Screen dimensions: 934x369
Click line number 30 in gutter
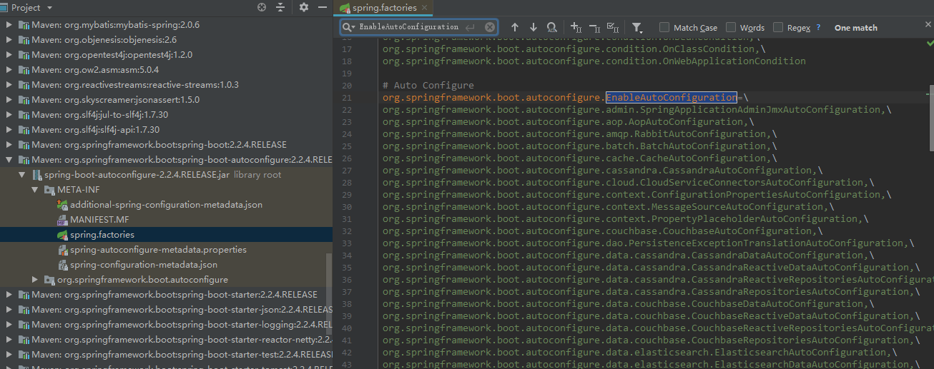tap(346, 207)
